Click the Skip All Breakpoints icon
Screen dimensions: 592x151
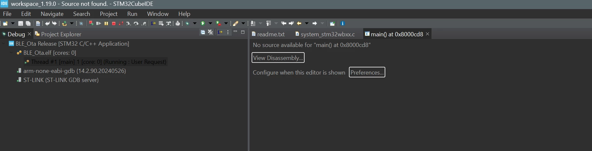(81, 23)
